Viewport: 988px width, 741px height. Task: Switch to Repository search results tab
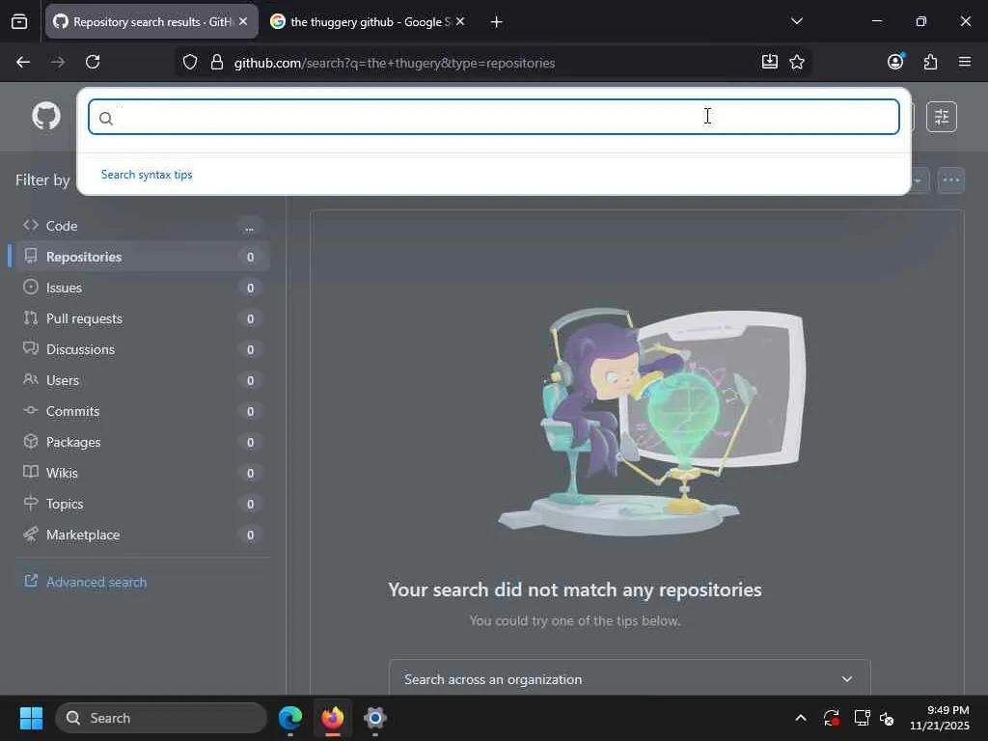point(151,22)
